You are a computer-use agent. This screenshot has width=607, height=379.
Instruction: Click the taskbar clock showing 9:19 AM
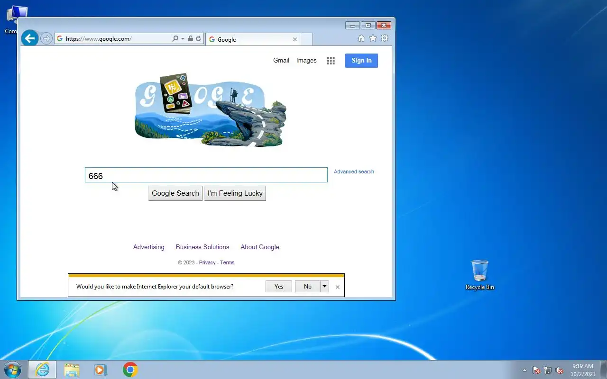(x=583, y=370)
